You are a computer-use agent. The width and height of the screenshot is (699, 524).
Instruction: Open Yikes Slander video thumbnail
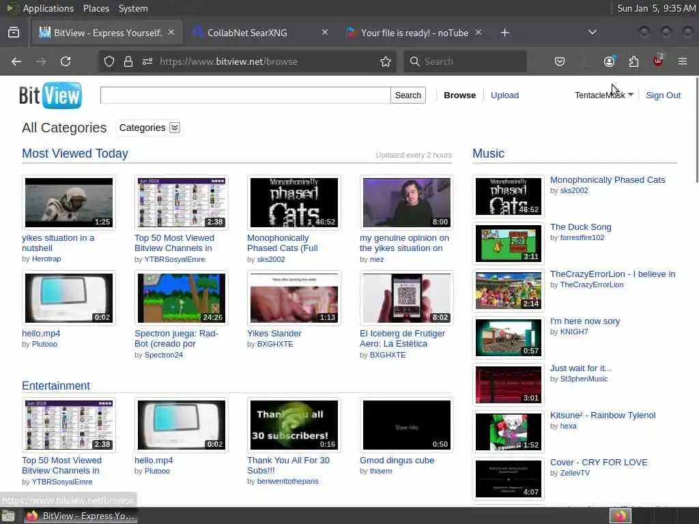(294, 298)
